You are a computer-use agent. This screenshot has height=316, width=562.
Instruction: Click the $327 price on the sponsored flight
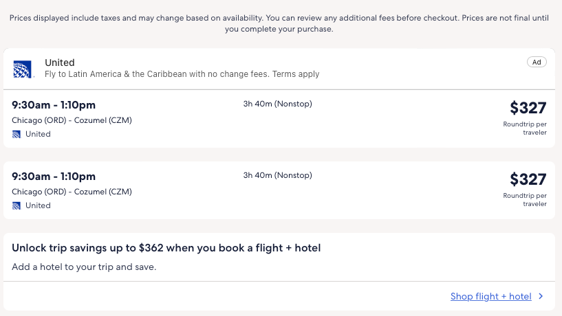click(x=528, y=108)
